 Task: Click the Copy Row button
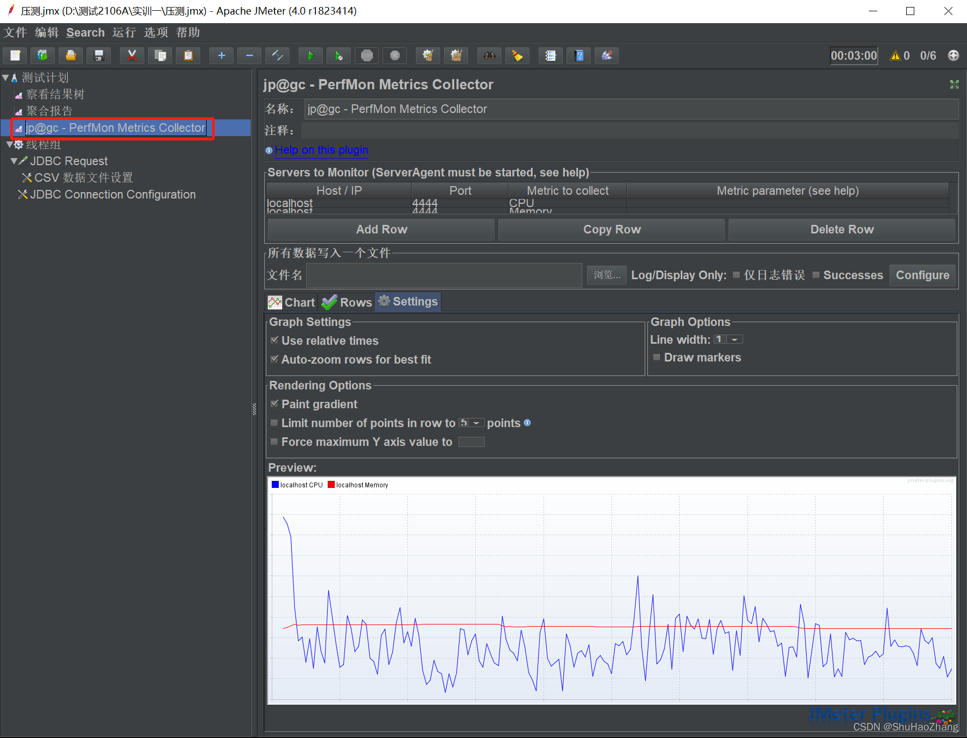[x=611, y=229]
